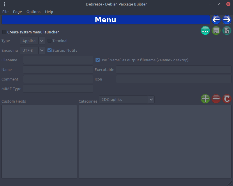Remove category with red minus icon
Viewport: 233px width, 186px height.
pyautogui.click(x=216, y=99)
